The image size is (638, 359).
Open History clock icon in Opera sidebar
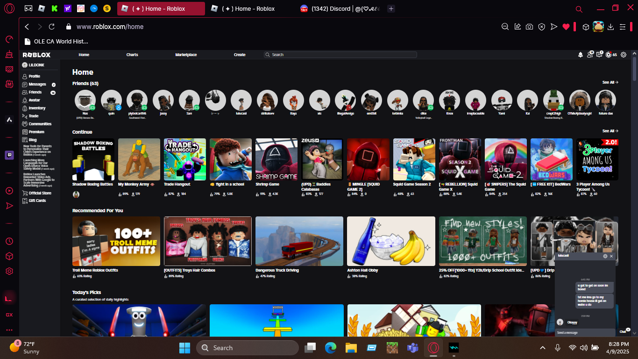click(9, 241)
